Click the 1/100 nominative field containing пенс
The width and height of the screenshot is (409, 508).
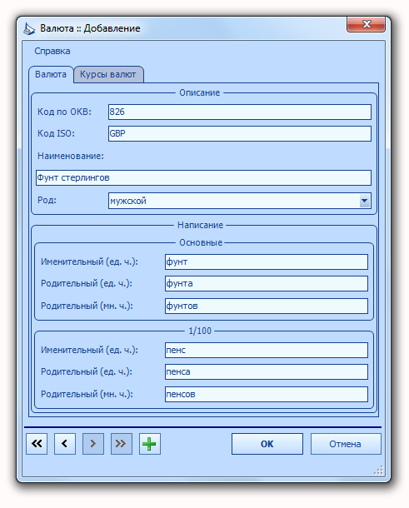pyautogui.click(x=267, y=350)
